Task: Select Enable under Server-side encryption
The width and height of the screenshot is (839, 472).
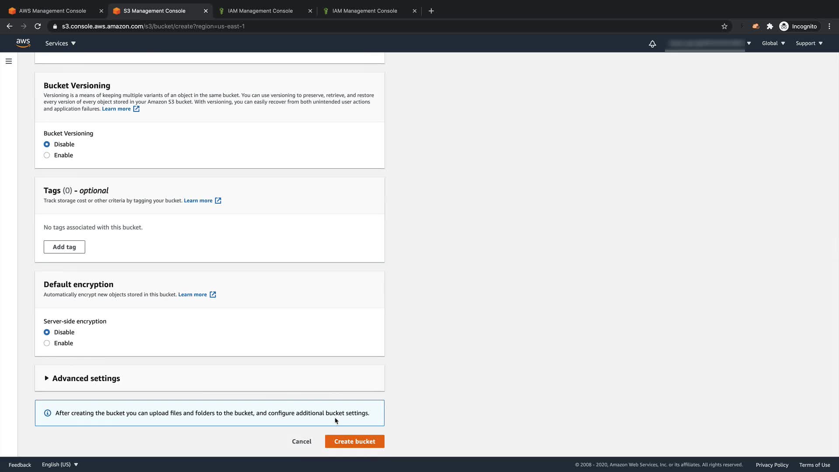Action: point(47,343)
